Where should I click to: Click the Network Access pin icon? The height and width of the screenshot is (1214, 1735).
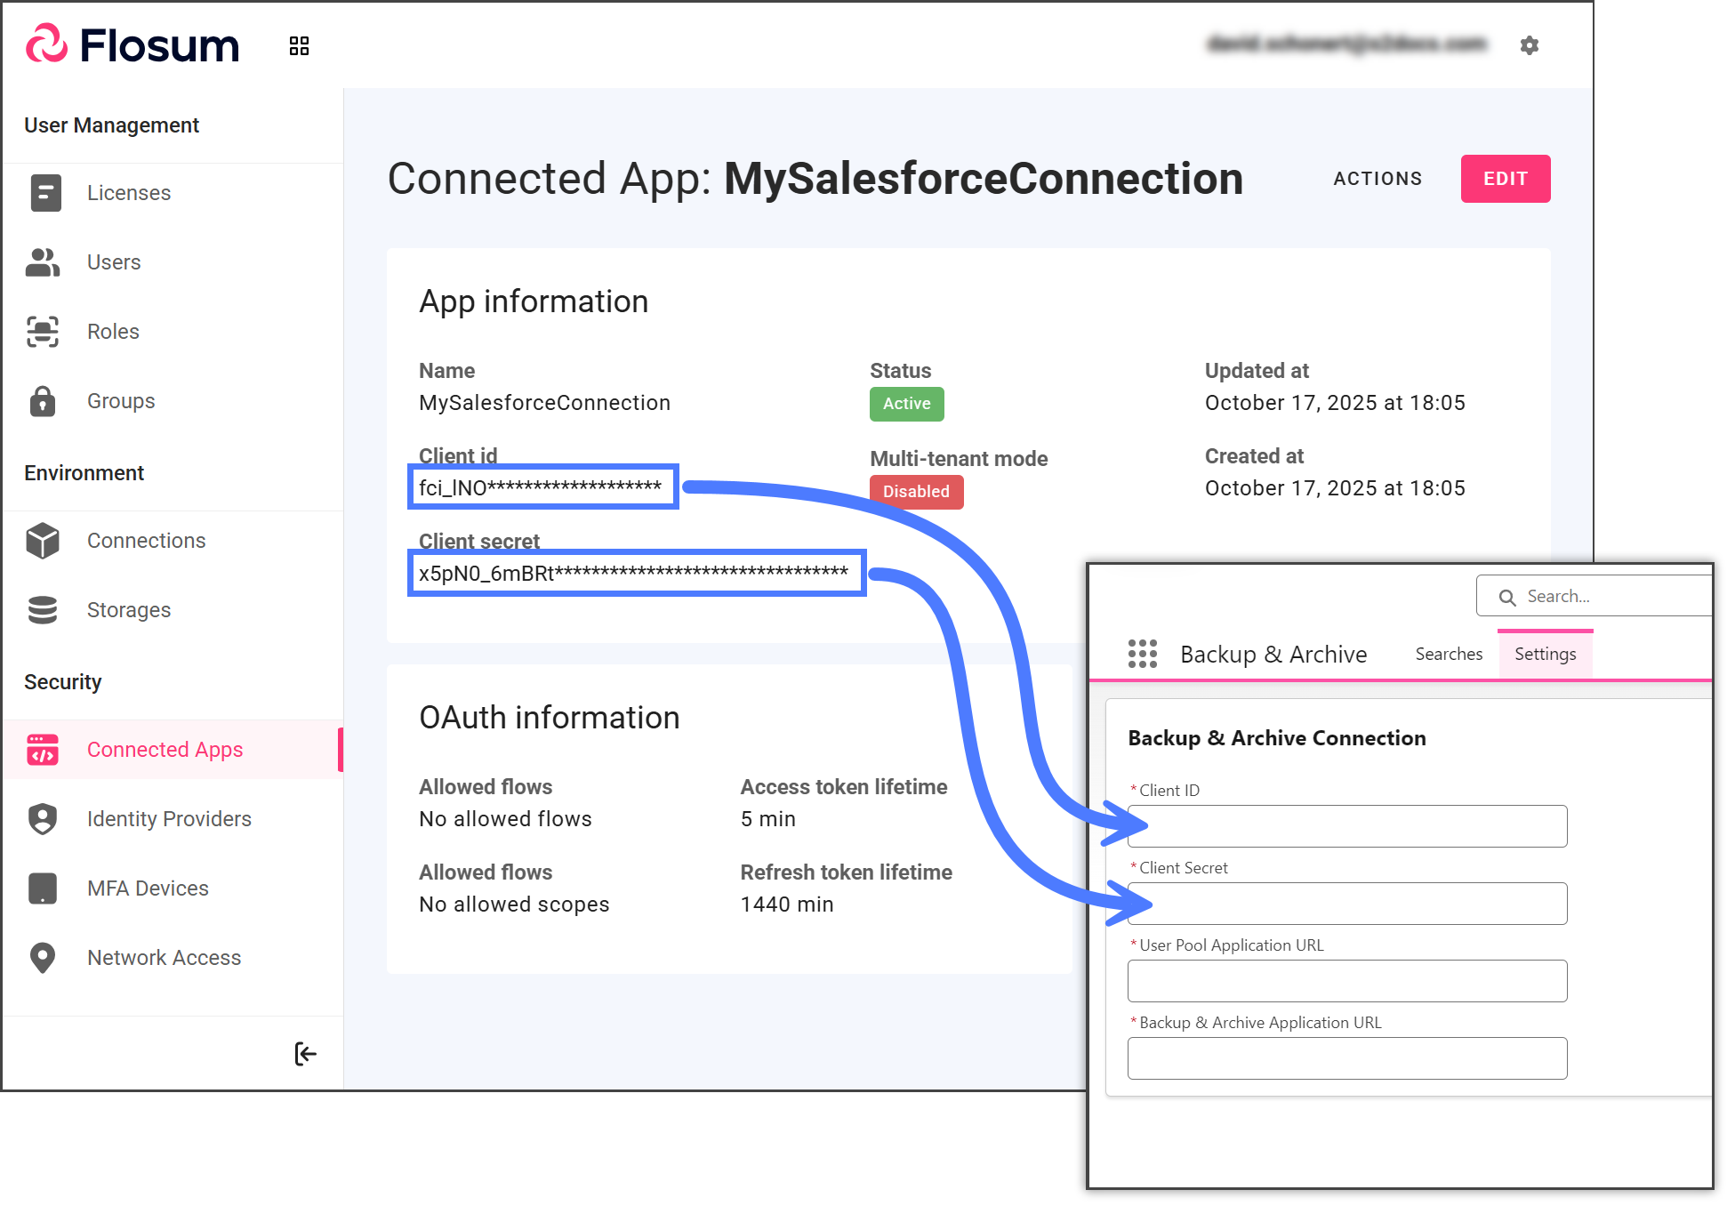[x=43, y=958]
